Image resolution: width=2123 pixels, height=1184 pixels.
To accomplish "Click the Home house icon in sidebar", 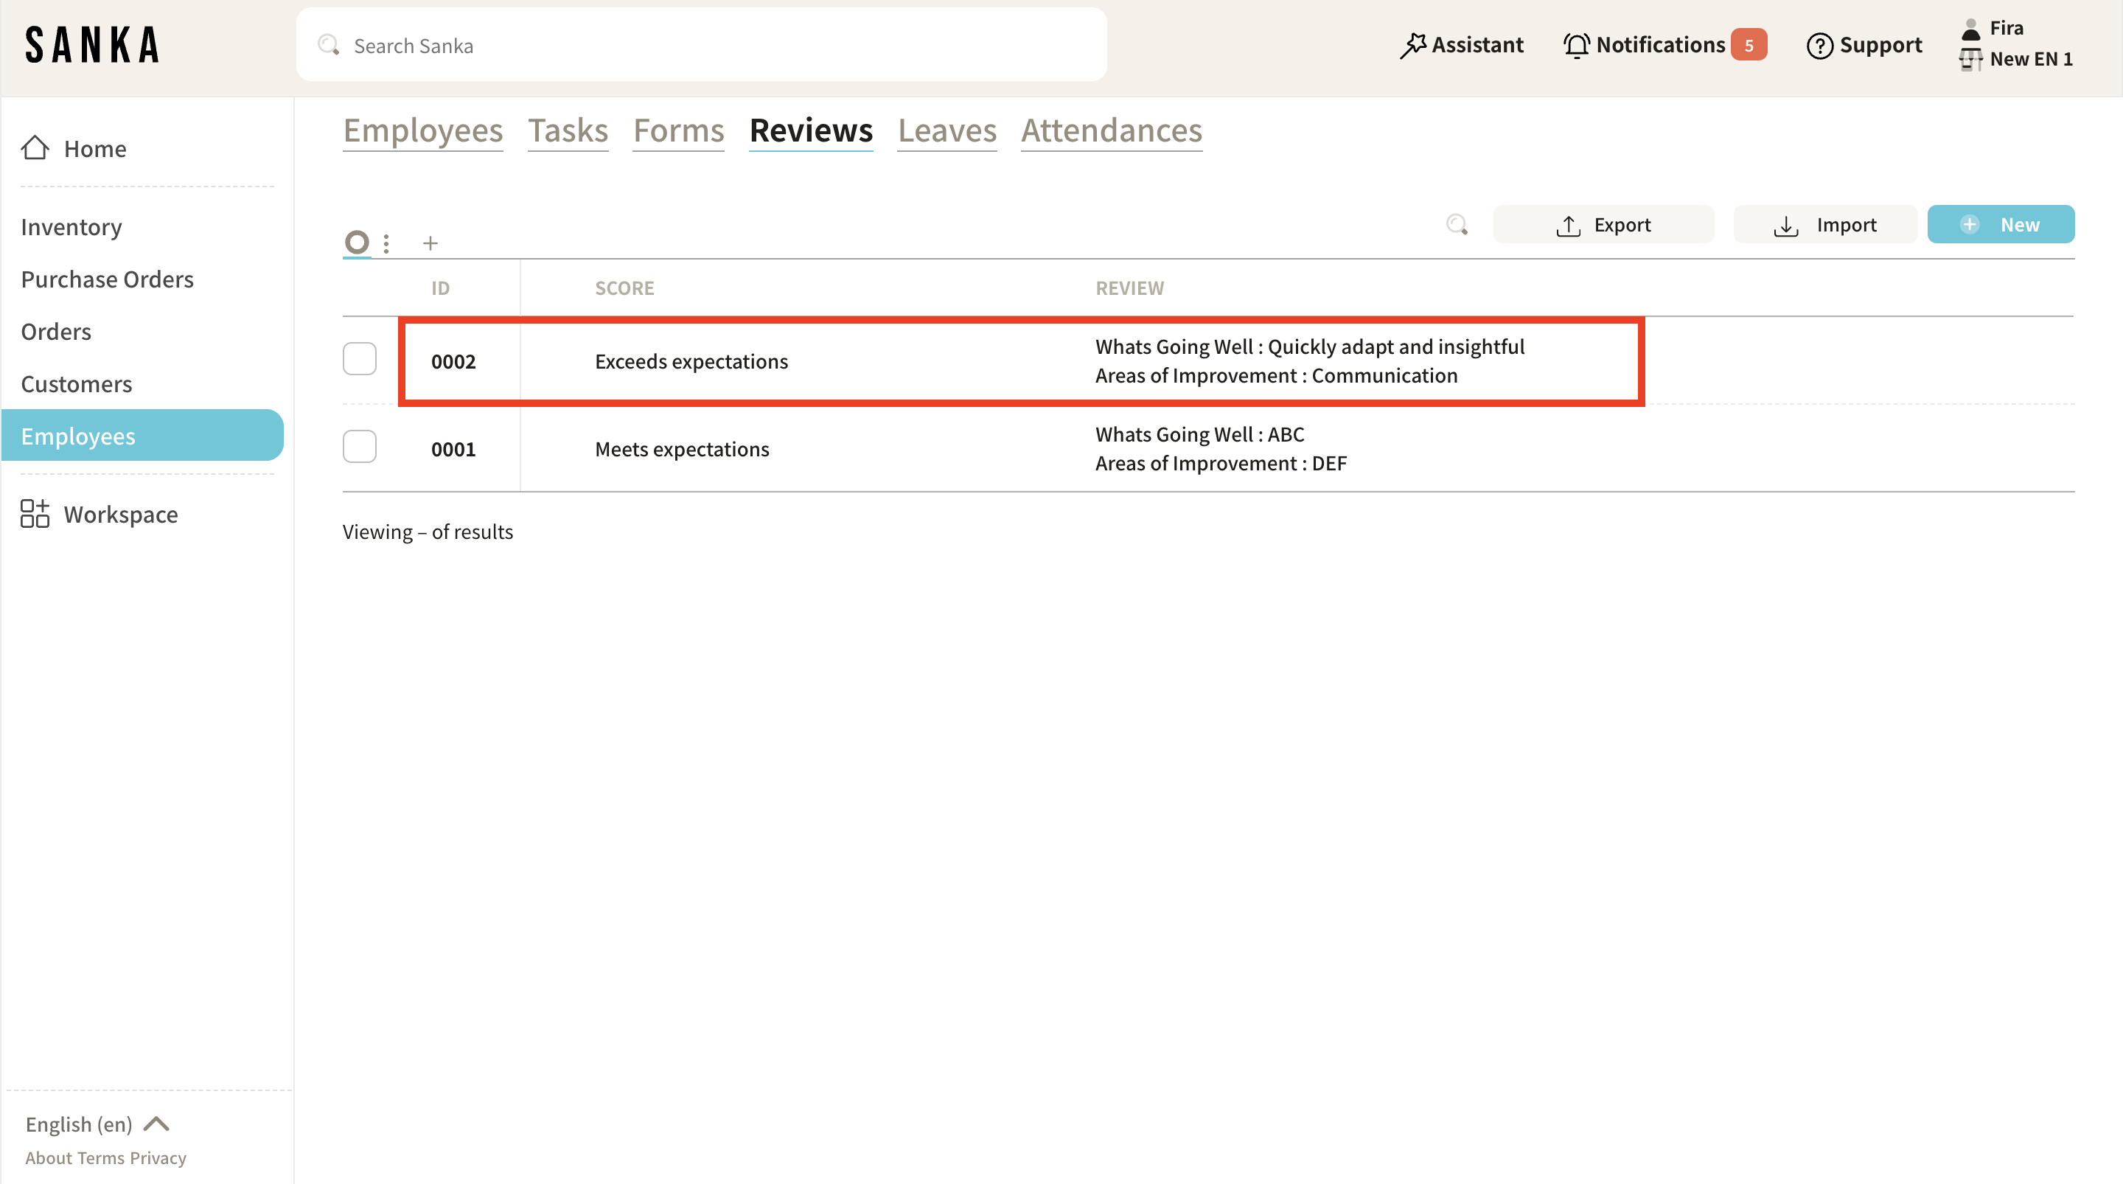I will [x=35, y=147].
